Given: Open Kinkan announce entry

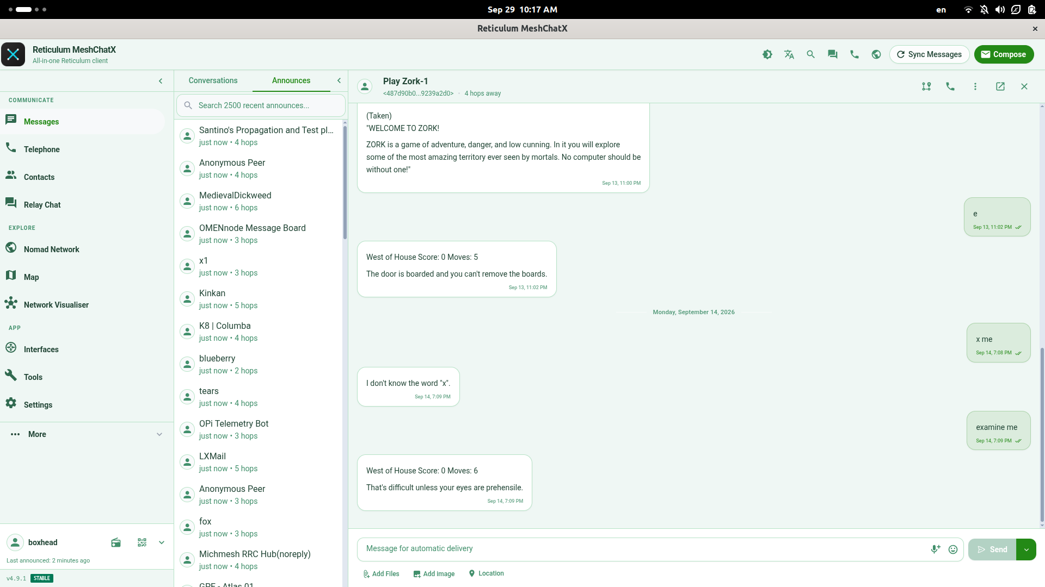Looking at the screenshot, I should coord(259,299).
